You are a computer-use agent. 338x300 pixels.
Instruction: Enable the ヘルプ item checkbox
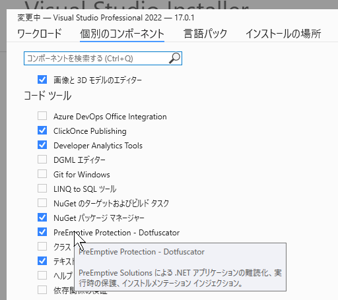tap(42, 276)
